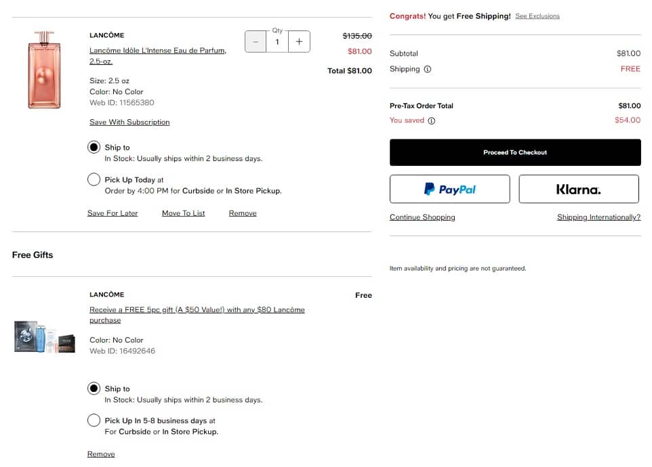The height and width of the screenshot is (467, 652).
Task: Click Save For Later link
Action: click(x=113, y=213)
